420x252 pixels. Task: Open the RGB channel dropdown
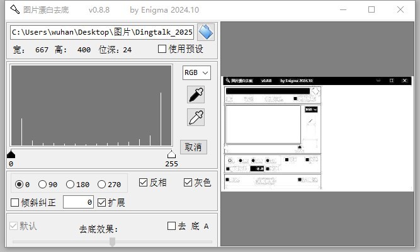click(x=196, y=72)
